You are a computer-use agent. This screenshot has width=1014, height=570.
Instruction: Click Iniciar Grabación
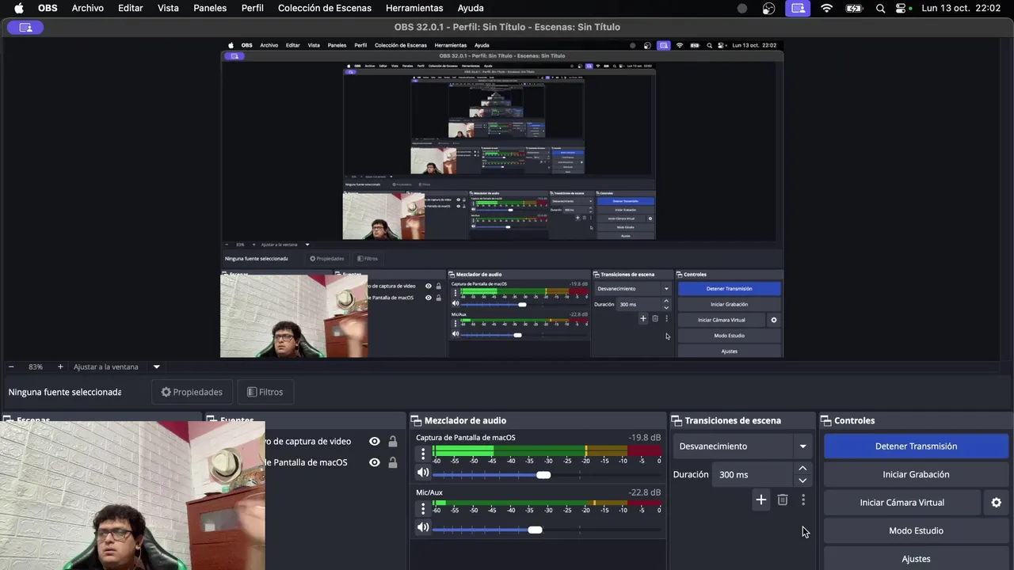pos(916,474)
